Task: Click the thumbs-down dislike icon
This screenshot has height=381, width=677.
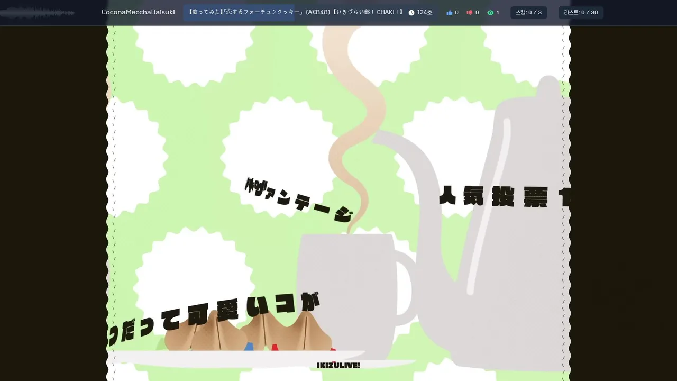Action: pyautogui.click(x=469, y=13)
